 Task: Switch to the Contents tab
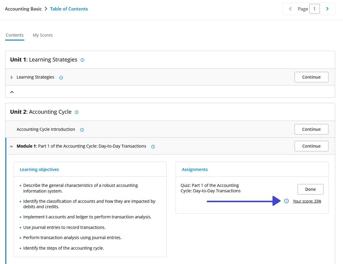[x=15, y=35]
